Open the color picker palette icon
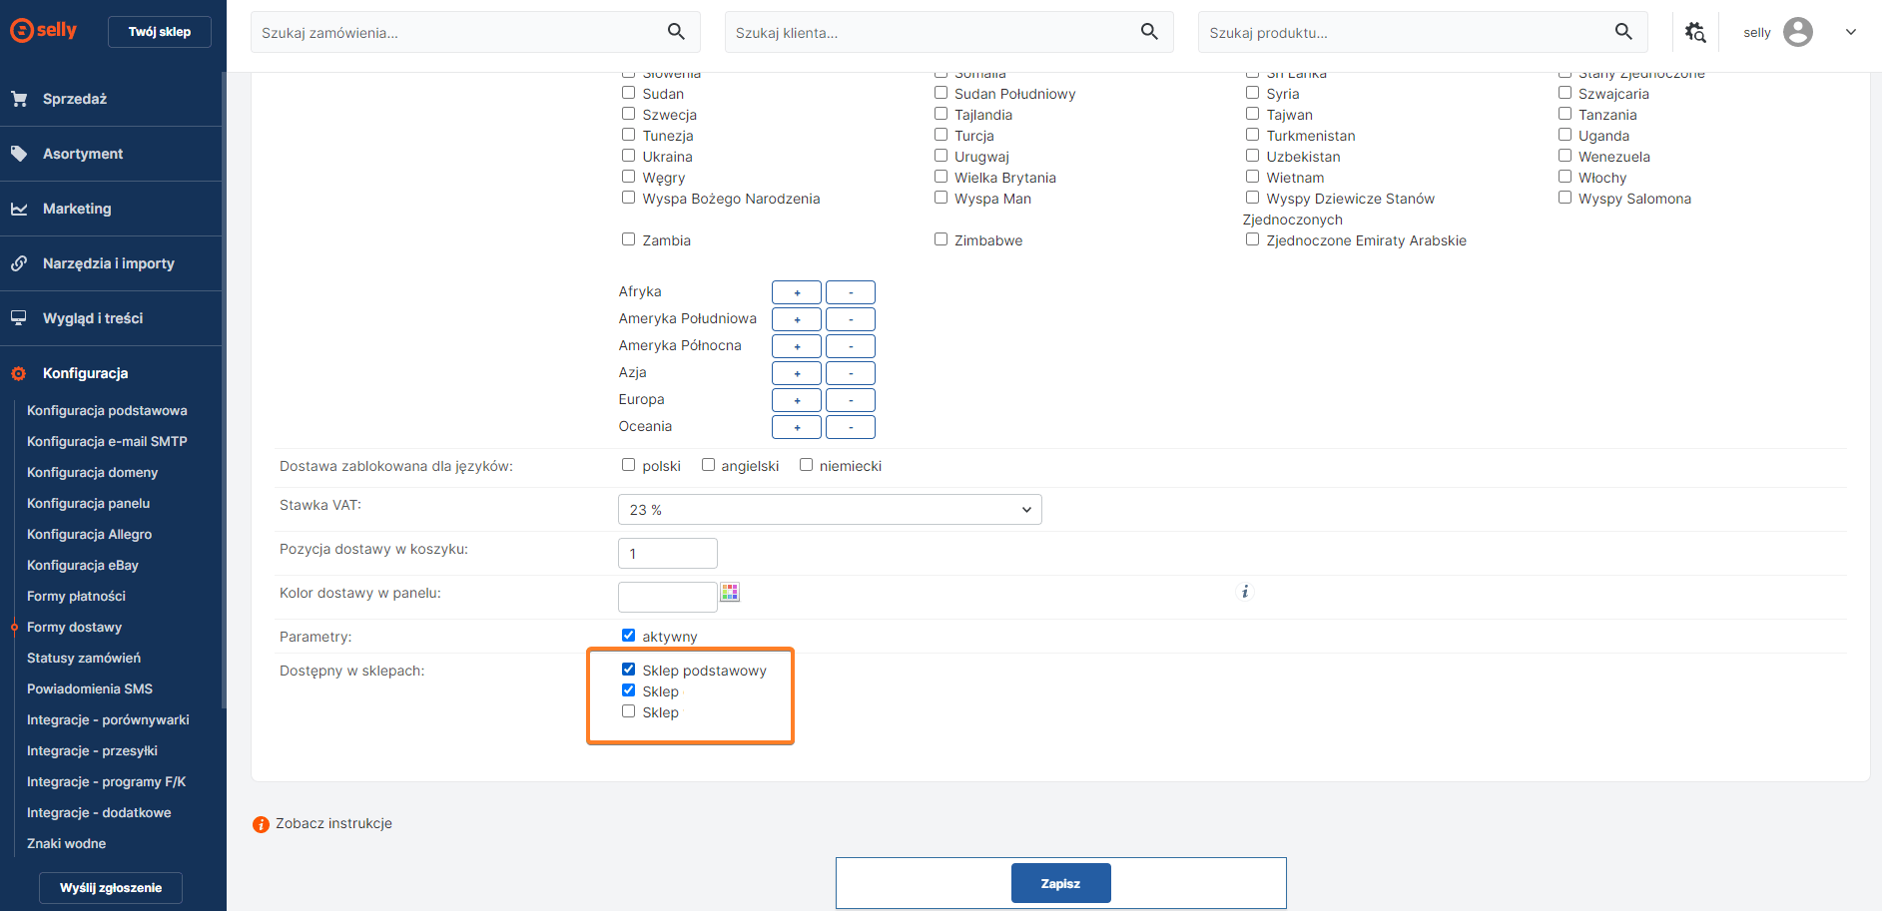The image size is (1882, 911). [x=730, y=593]
